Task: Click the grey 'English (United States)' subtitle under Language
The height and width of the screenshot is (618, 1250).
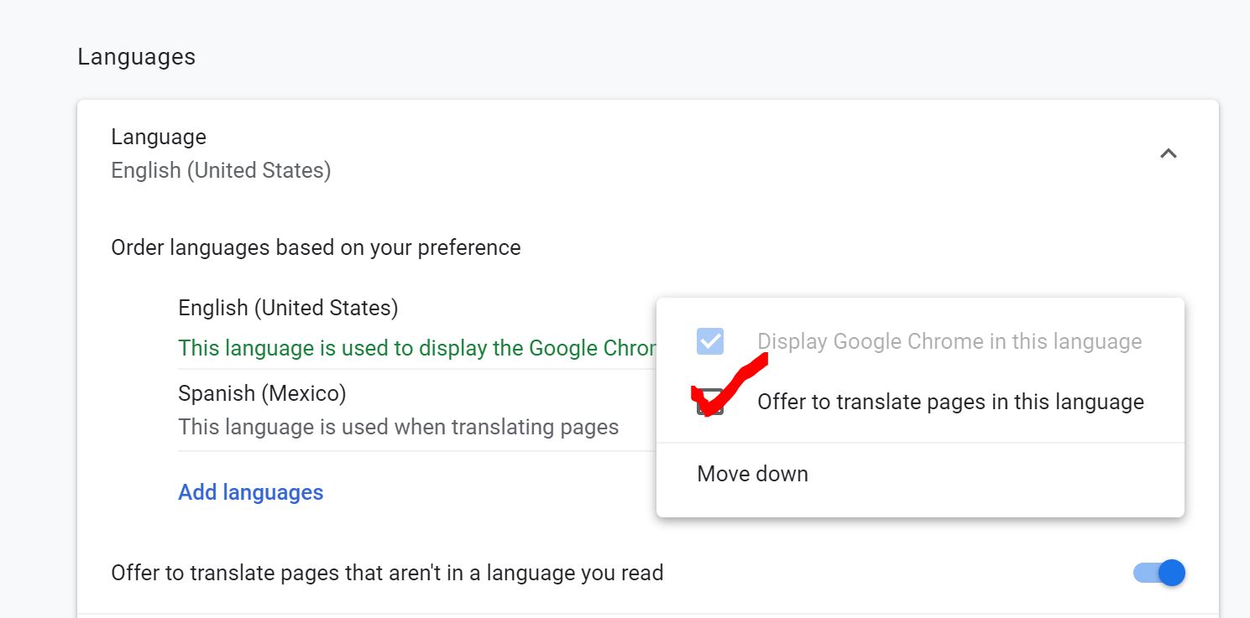Action: click(221, 170)
